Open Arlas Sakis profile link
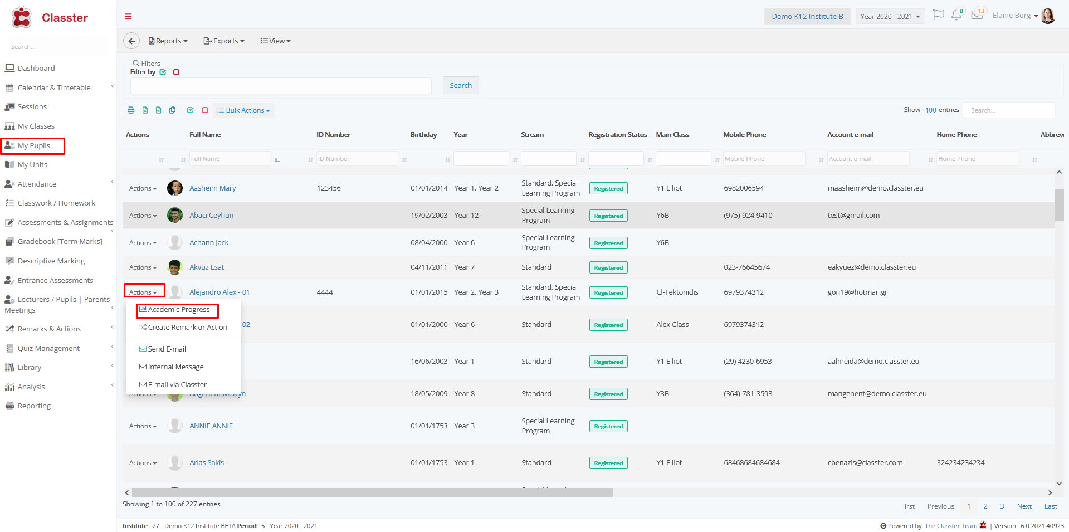Screen dimensions: 1069x532 (x=207, y=463)
